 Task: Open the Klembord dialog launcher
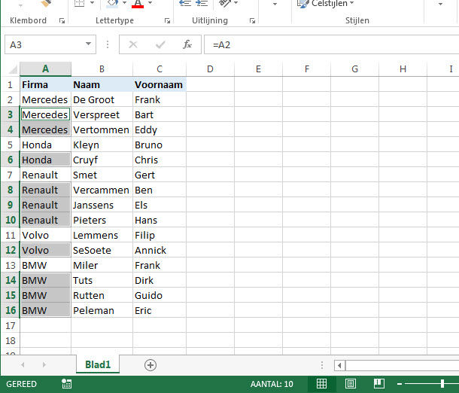(62, 21)
